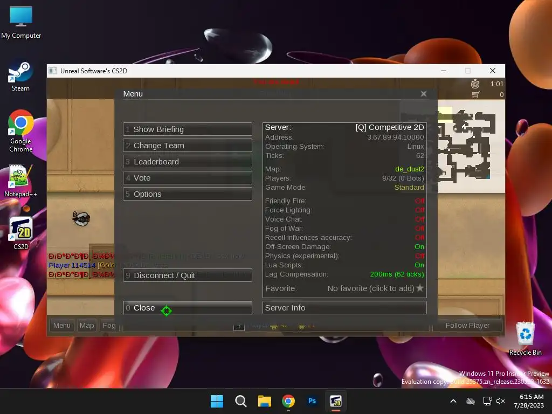
Task: Select Change Team in the menu
Action: 187,146
